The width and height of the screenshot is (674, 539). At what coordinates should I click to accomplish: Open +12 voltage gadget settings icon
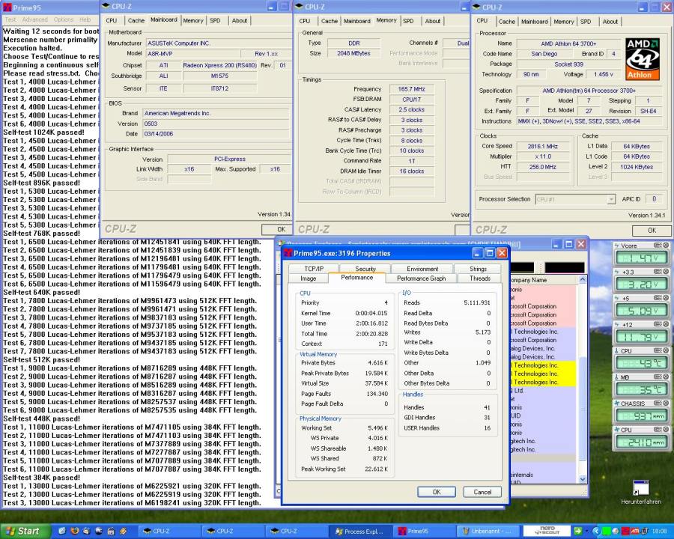pos(658,324)
